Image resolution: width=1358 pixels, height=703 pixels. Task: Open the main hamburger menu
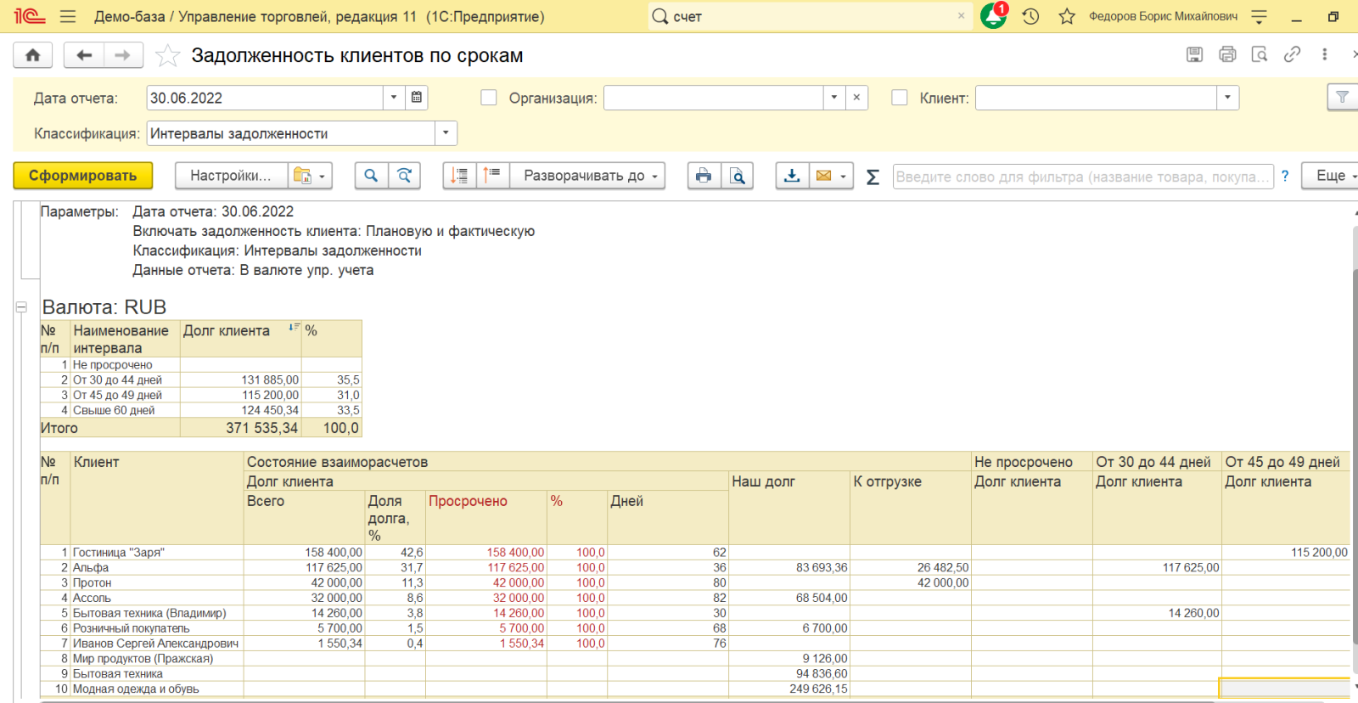tap(68, 16)
